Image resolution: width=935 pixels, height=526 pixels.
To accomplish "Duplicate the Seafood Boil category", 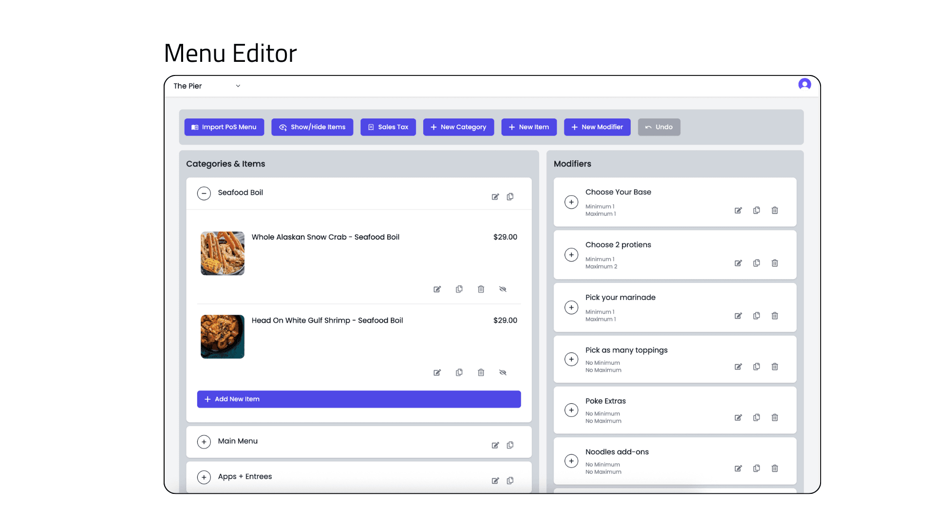I will click(x=510, y=197).
